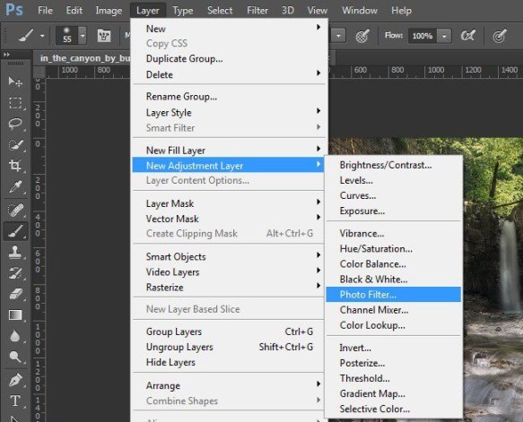Viewport: 523px width, 422px height.
Task: Select the Lasso tool
Action: 15,124
